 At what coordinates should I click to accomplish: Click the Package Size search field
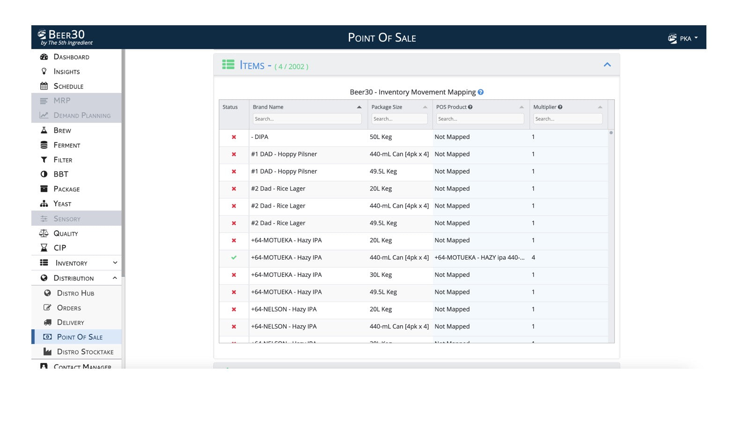pyautogui.click(x=399, y=119)
